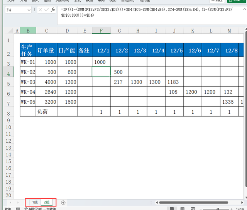Click the fx Insert Function icon

tap(53, 10)
